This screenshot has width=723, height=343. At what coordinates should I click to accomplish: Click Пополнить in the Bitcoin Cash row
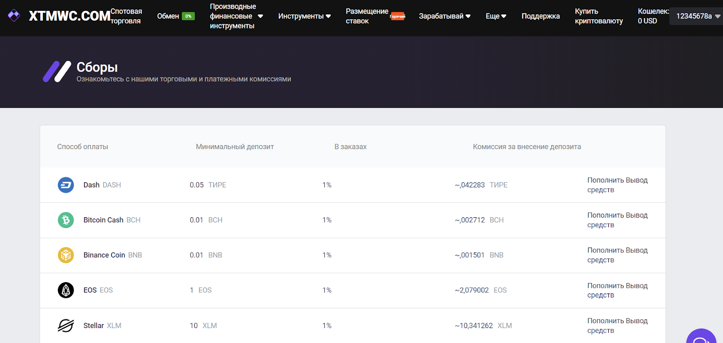(x=606, y=215)
